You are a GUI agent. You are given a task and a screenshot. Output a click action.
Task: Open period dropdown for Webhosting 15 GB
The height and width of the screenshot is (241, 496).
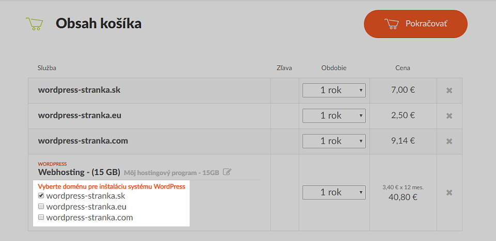click(x=334, y=192)
